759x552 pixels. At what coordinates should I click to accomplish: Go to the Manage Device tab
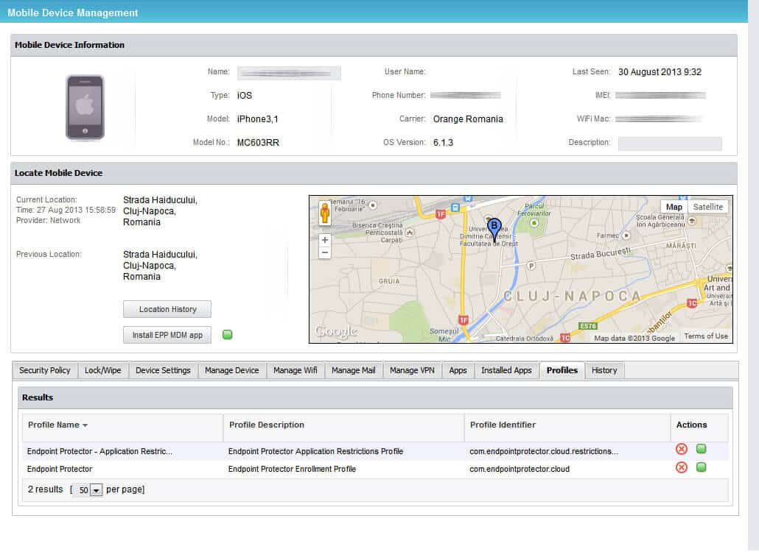(x=232, y=370)
